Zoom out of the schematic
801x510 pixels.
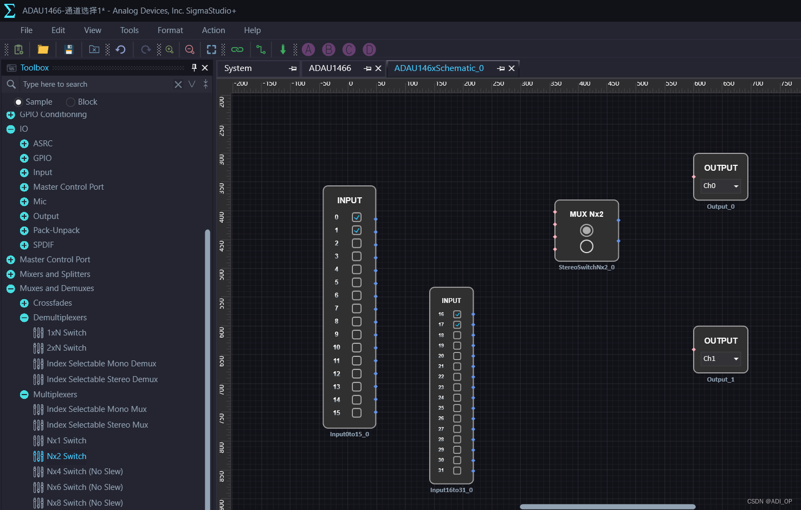click(190, 49)
